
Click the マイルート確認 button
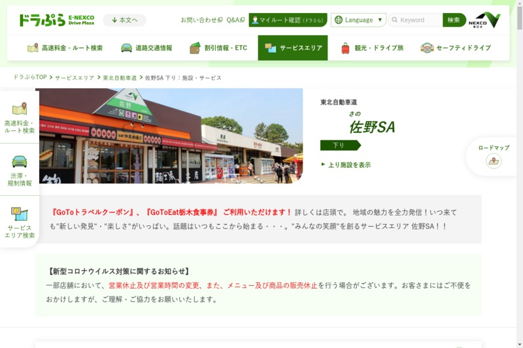[x=288, y=20]
